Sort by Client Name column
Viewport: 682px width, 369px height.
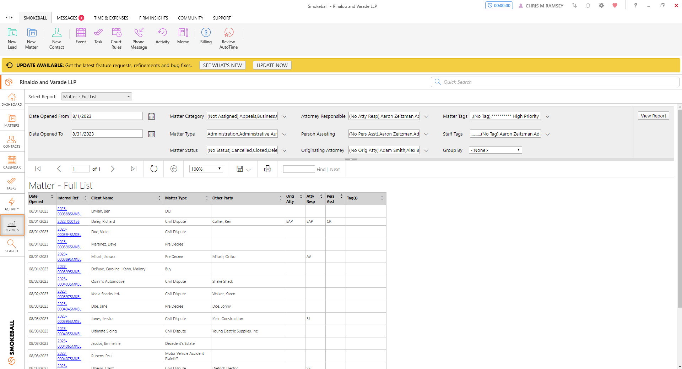click(x=159, y=198)
